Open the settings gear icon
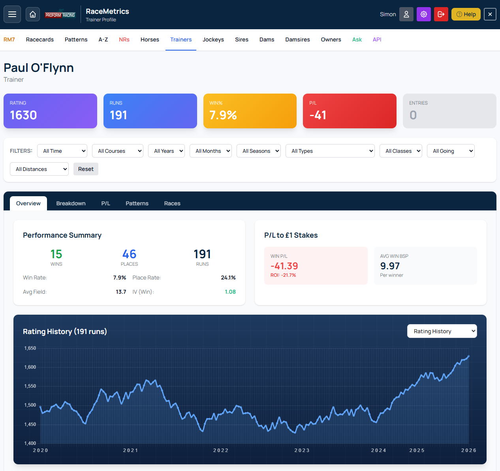 click(x=423, y=14)
